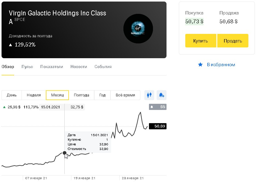Switch chart to Полгода period
The image size is (257, 182).
[82, 95]
